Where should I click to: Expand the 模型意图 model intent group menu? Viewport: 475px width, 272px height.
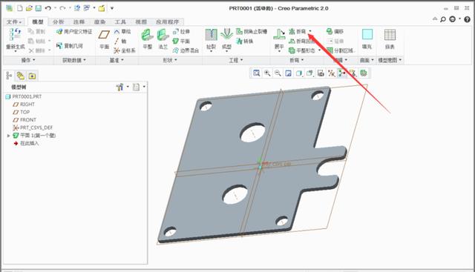390,60
